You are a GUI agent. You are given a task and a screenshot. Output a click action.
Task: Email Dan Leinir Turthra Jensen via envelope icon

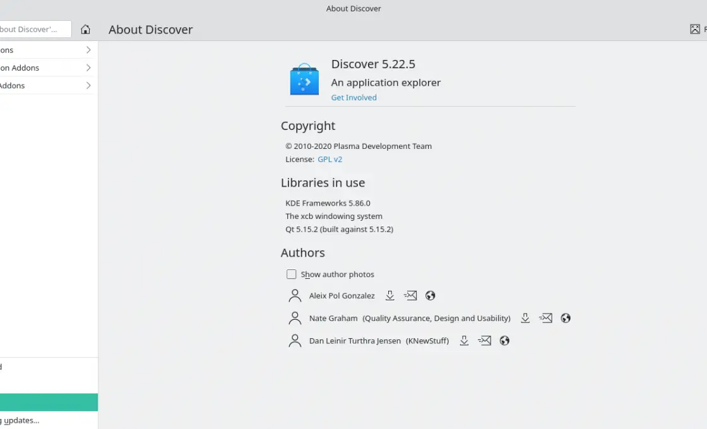[x=485, y=341]
